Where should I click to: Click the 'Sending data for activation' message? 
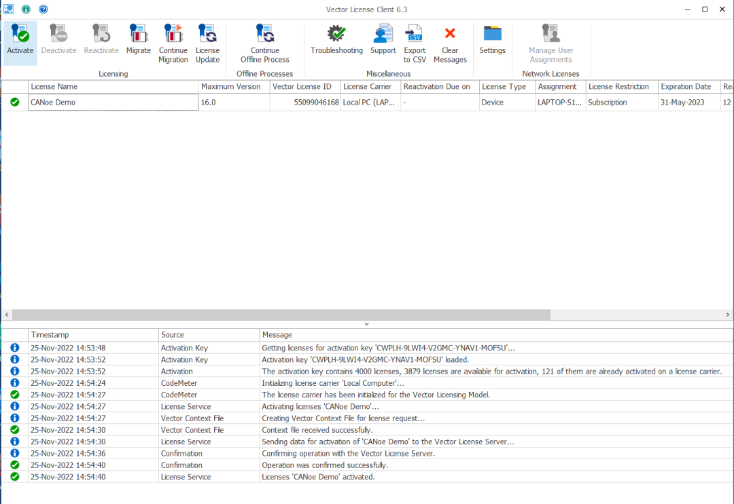pyautogui.click(x=388, y=442)
